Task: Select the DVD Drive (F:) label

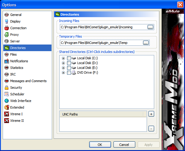Action: pos(87,72)
